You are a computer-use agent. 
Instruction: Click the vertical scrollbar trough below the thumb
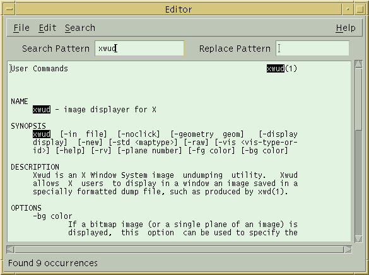358,182
